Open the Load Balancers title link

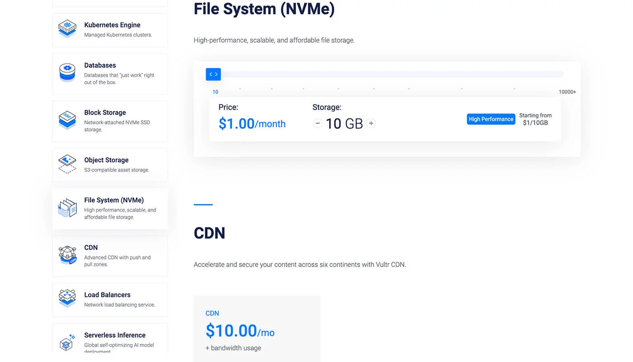pyautogui.click(x=107, y=295)
